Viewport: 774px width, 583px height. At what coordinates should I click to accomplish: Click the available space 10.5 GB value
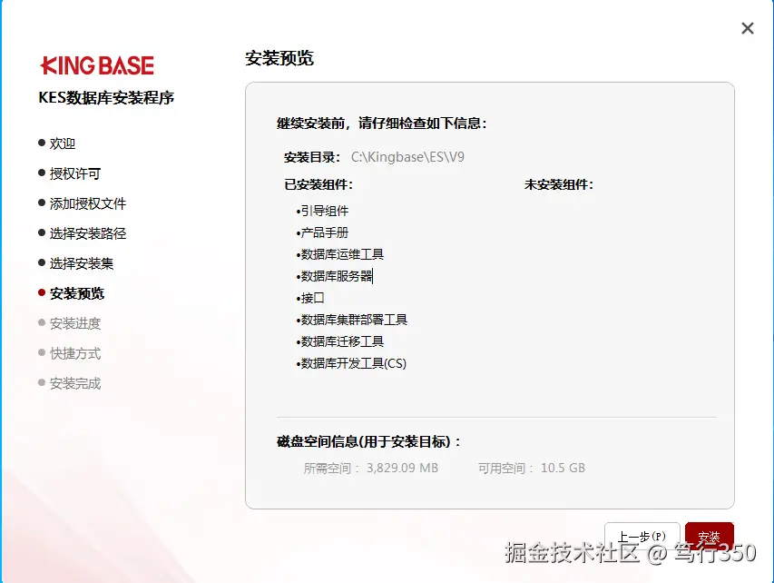pyautogui.click(x=563, y=468)
